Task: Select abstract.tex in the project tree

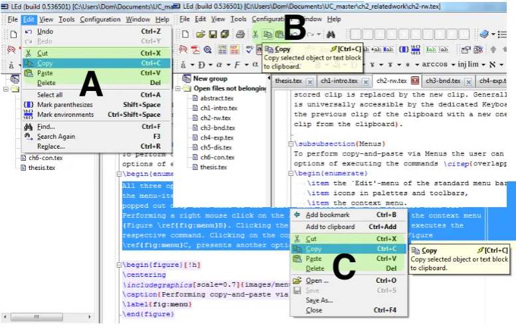Action: point(217,98)
